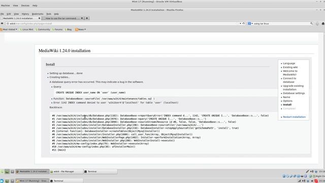This screenshot has width=325, height=183.
Task: Go to Firefox home page icon
Action: [323, 24]
